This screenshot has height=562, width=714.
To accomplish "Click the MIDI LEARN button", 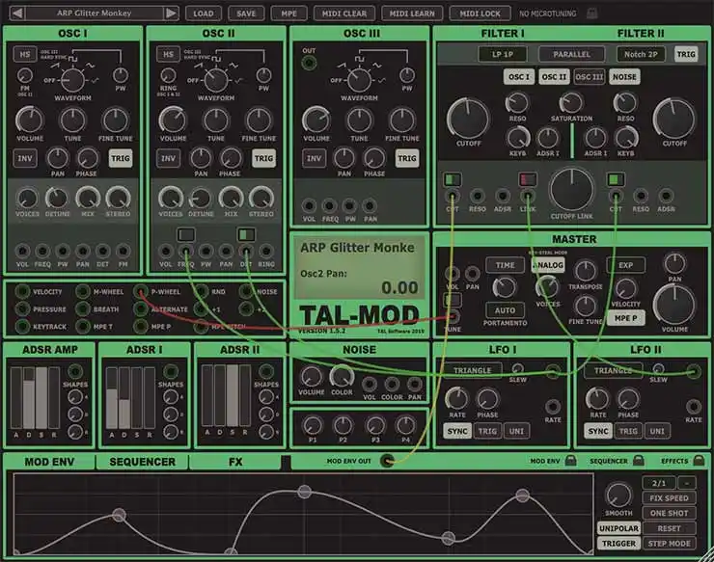I will pyautogui.click(x=412, y=13).
